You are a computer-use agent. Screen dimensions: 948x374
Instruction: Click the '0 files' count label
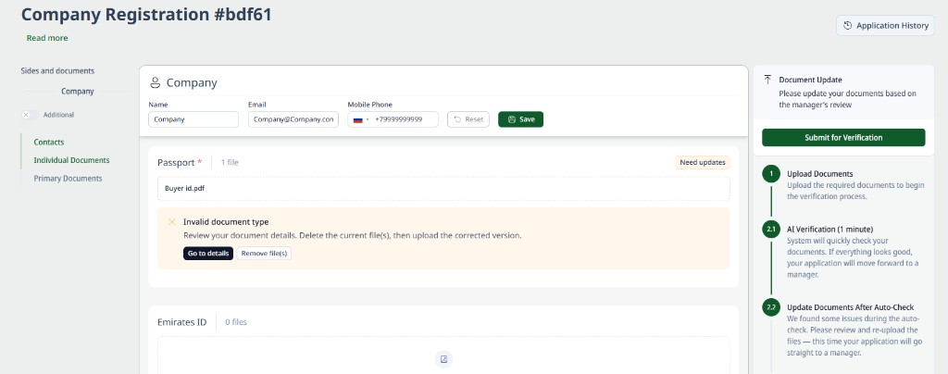point(236,322)
